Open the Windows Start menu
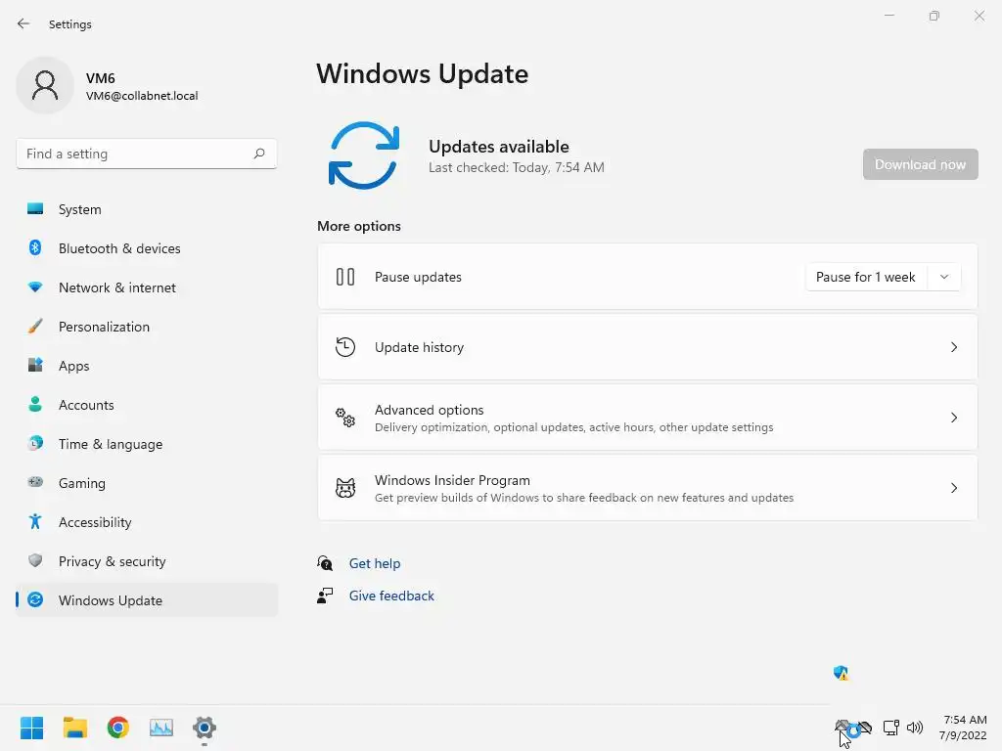 point(31,728)
